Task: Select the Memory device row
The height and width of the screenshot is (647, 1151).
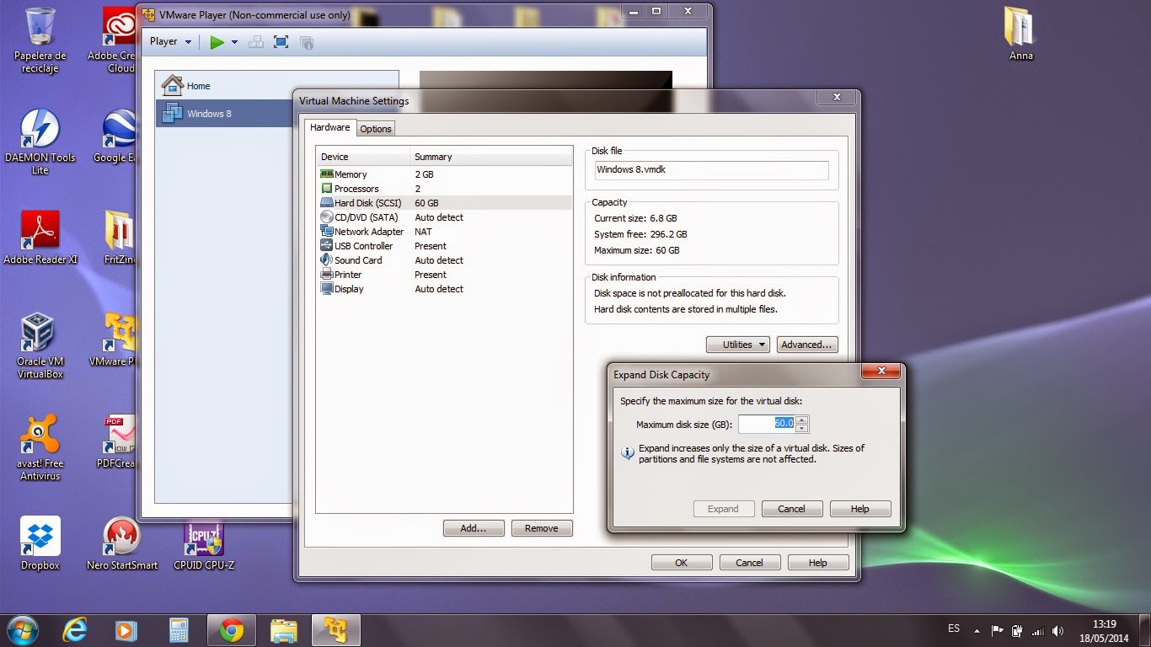Action: (444, 174)
